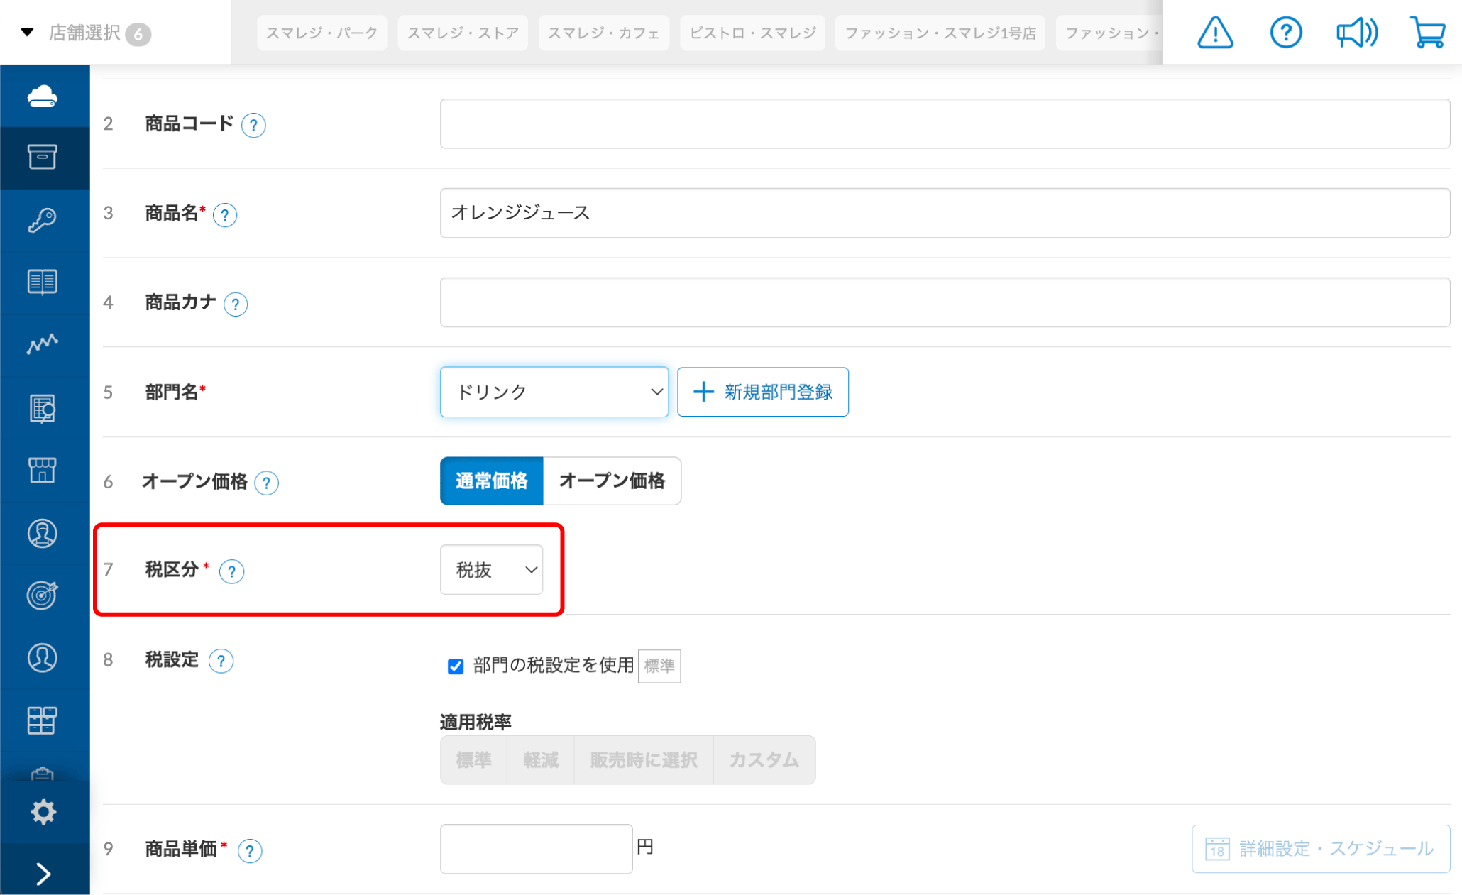Open the shopping cart icon
This screenshot has height=895, width=1462.
[1427, 32]
